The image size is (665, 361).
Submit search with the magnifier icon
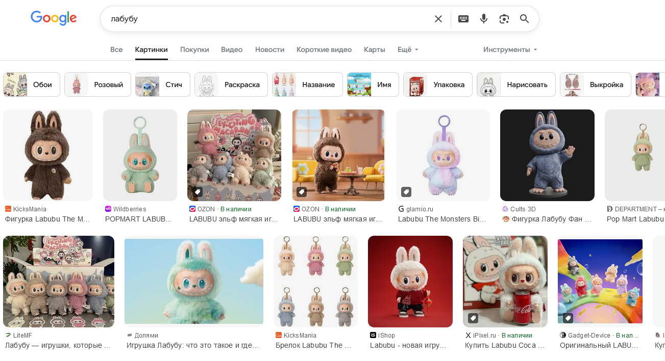525,19
